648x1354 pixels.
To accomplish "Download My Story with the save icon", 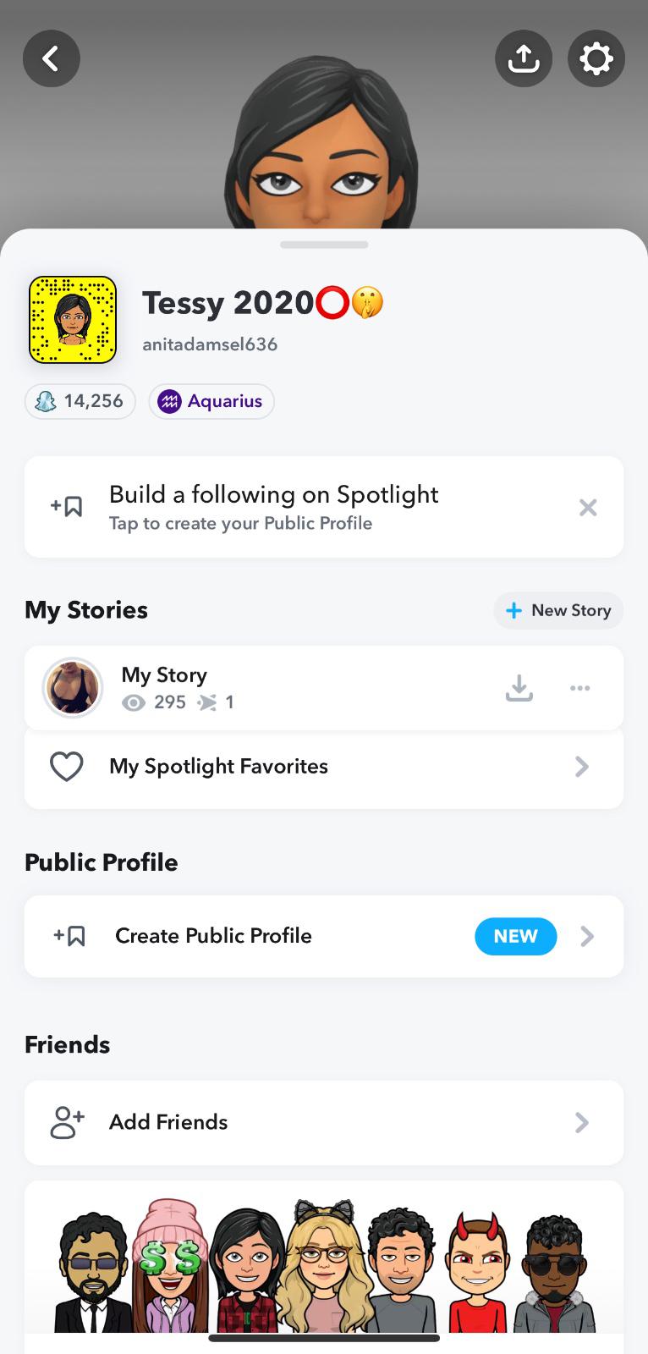I will click(519, 688).
